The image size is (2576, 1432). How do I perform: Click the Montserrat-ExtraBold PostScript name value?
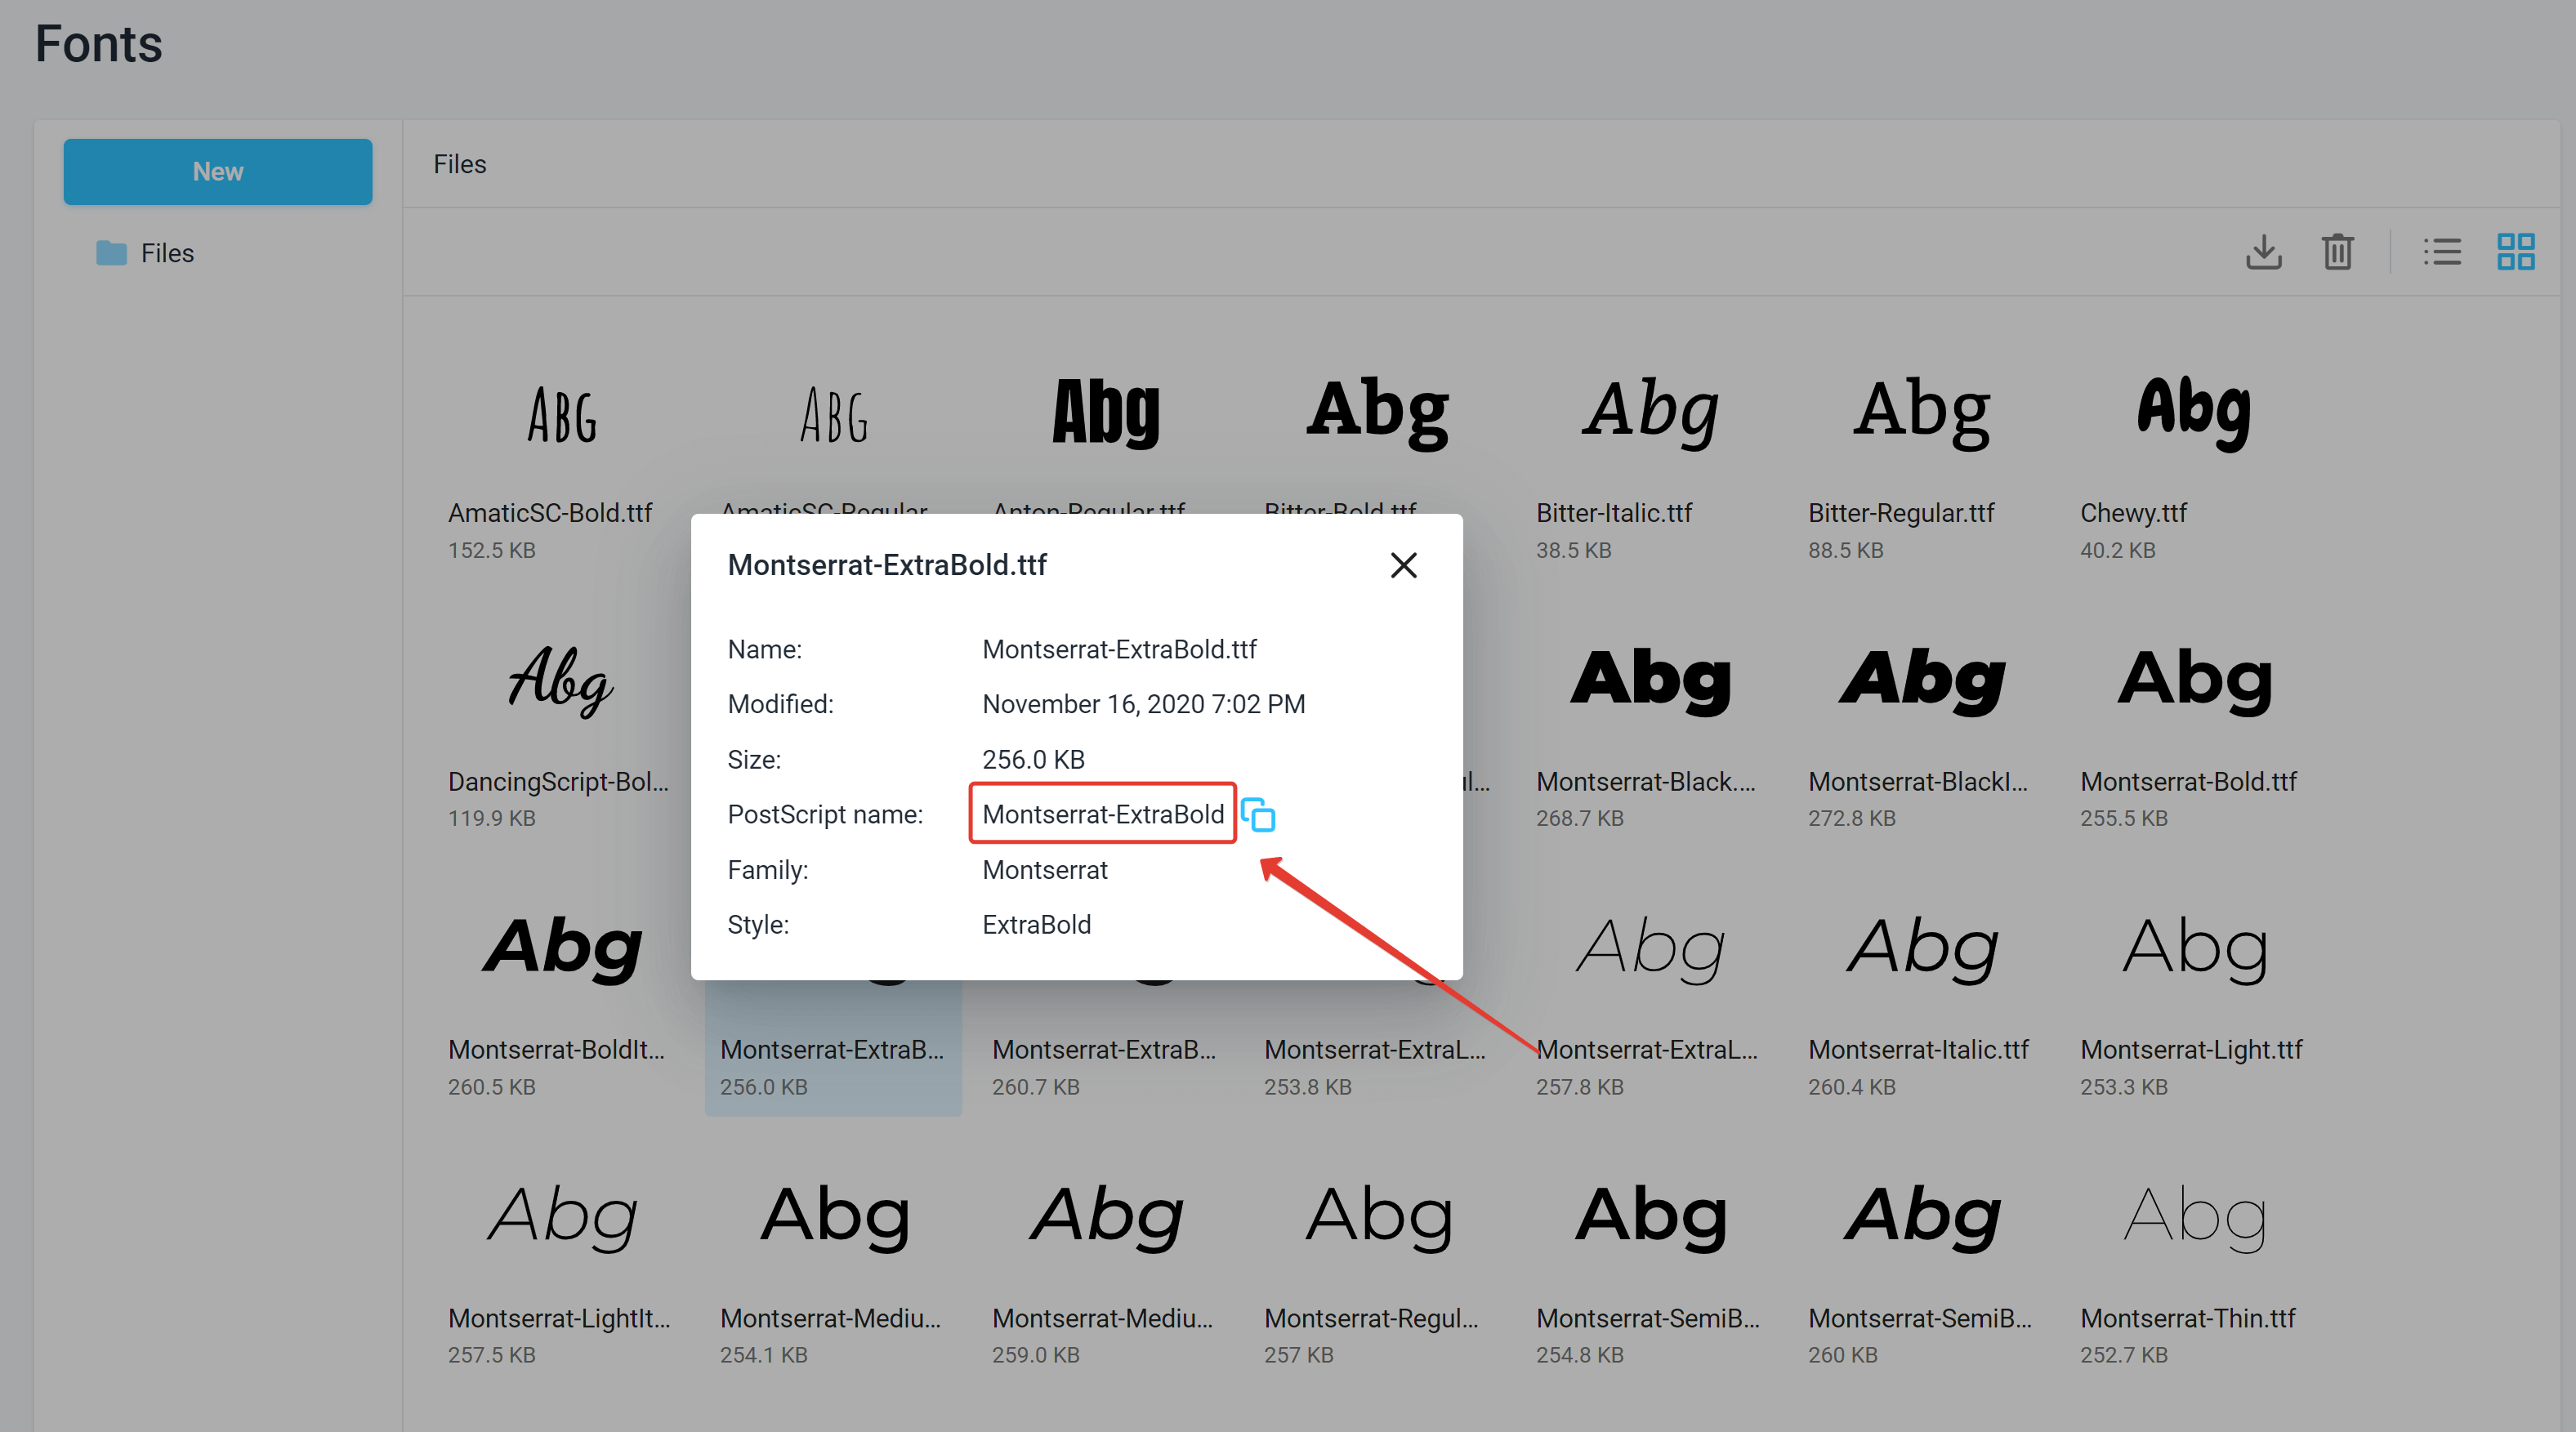coord(1102,814)
